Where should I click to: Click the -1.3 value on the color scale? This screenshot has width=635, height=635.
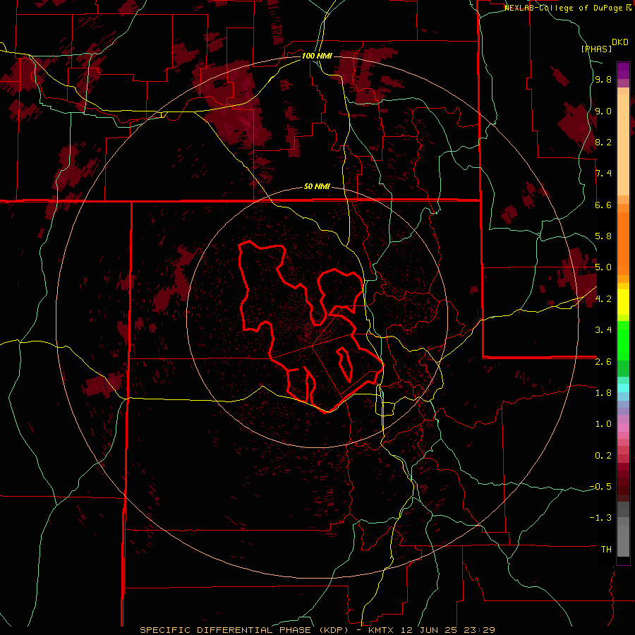coord(600,518)
